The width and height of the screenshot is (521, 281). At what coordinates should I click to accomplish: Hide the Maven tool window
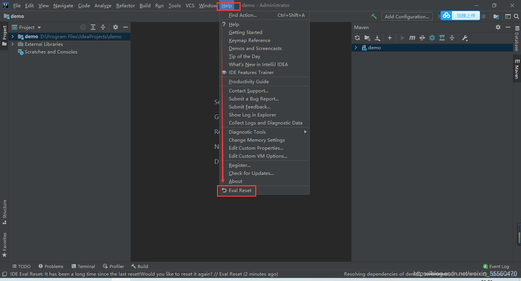[x=508, y=27]
